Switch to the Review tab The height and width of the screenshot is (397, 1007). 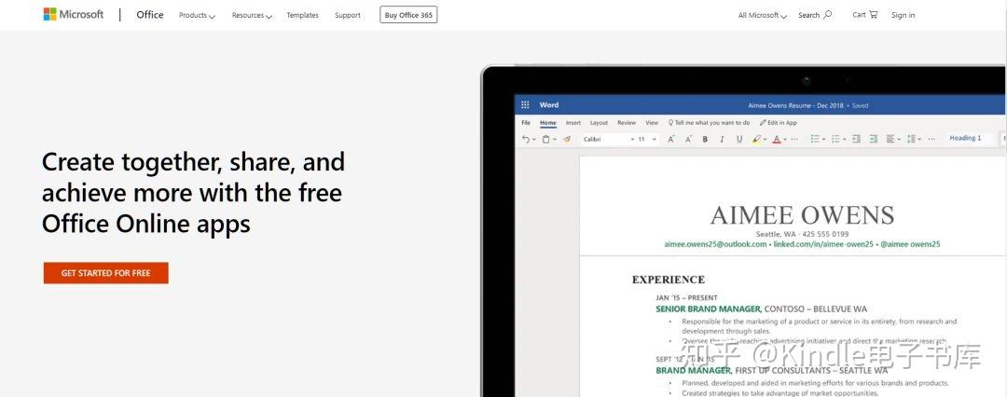627,123
